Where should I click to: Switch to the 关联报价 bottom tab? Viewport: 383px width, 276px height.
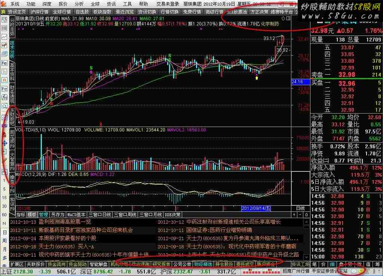(36, 264)
